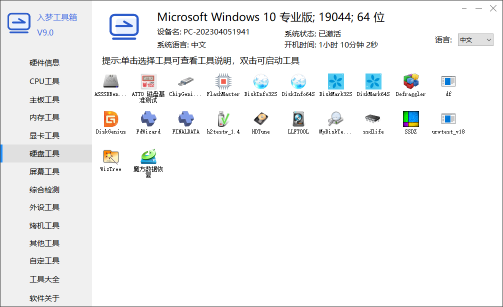This screenshot has width=503, height=307.
Task: Select the Defraggler icon
Action: (x=410, y=82)
